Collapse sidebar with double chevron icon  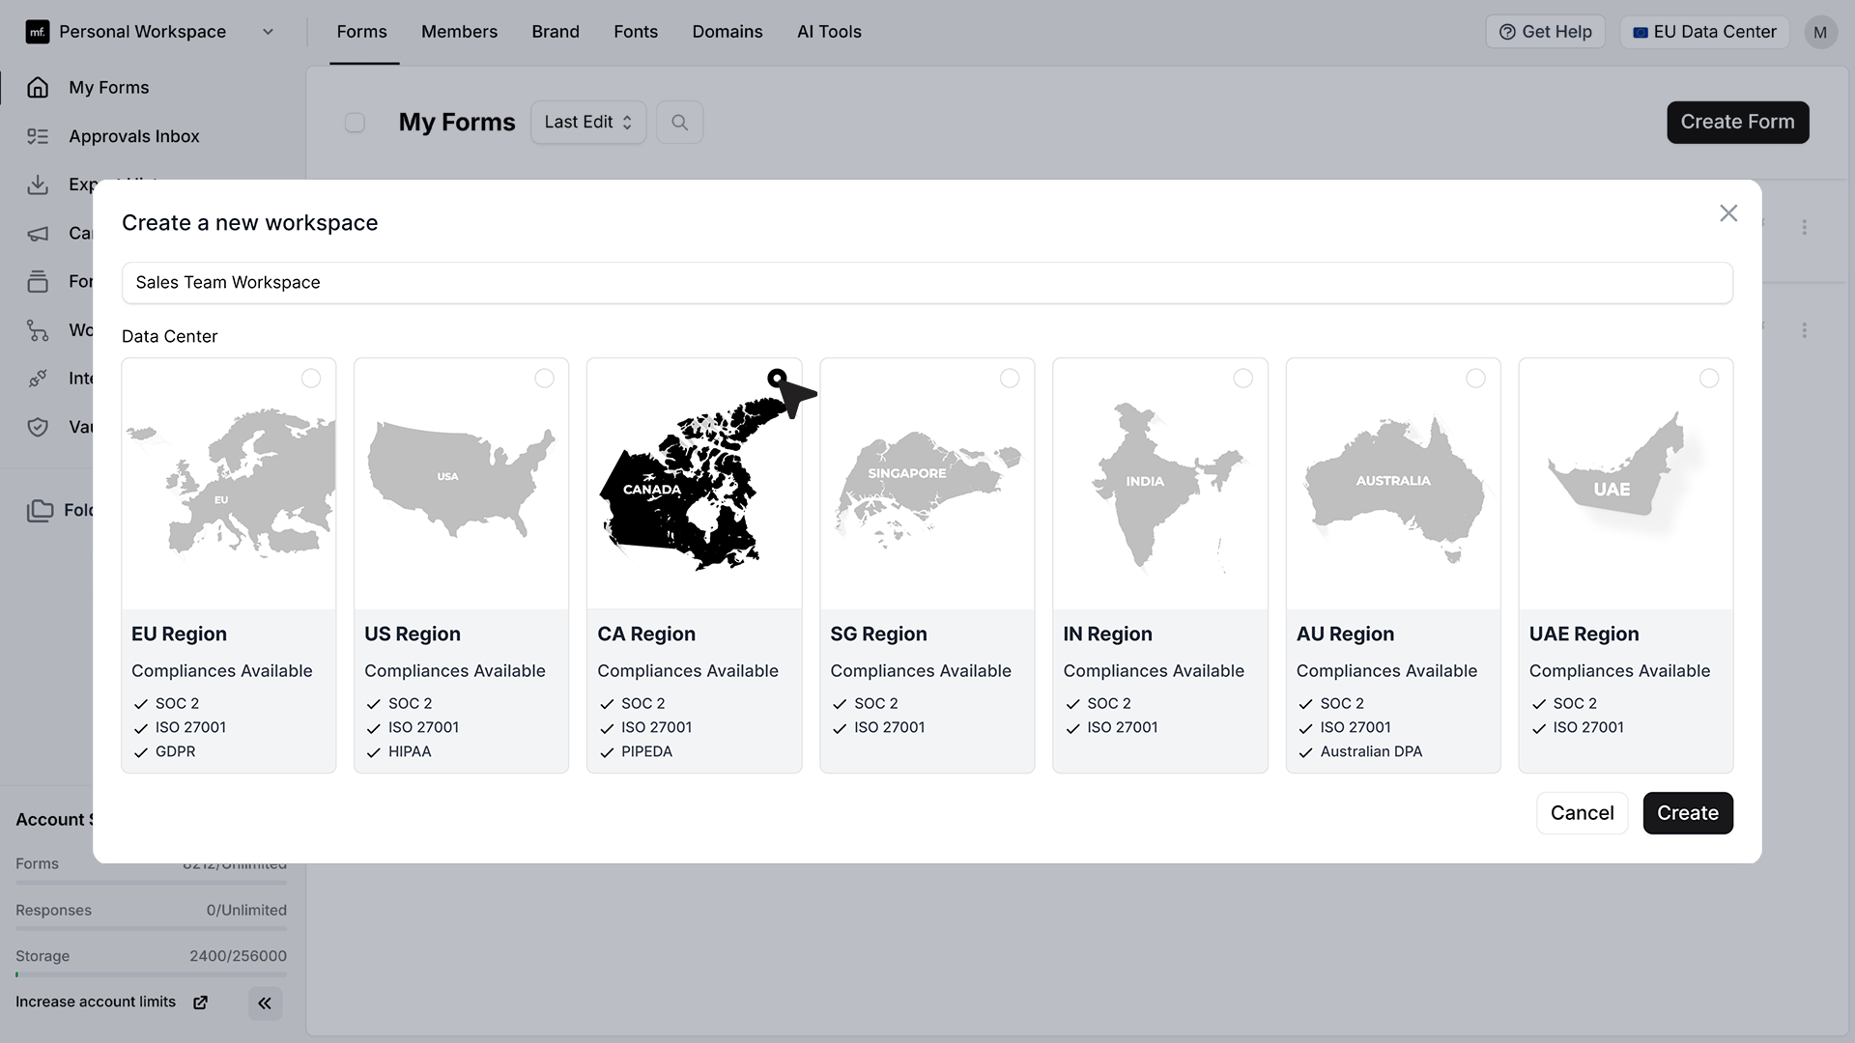[x=265, y=1003]
